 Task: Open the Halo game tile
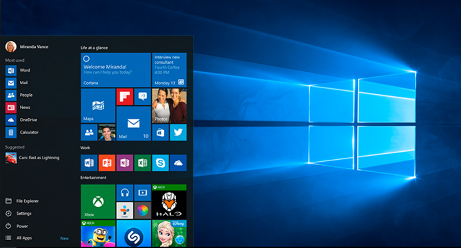tap(169, 202)
